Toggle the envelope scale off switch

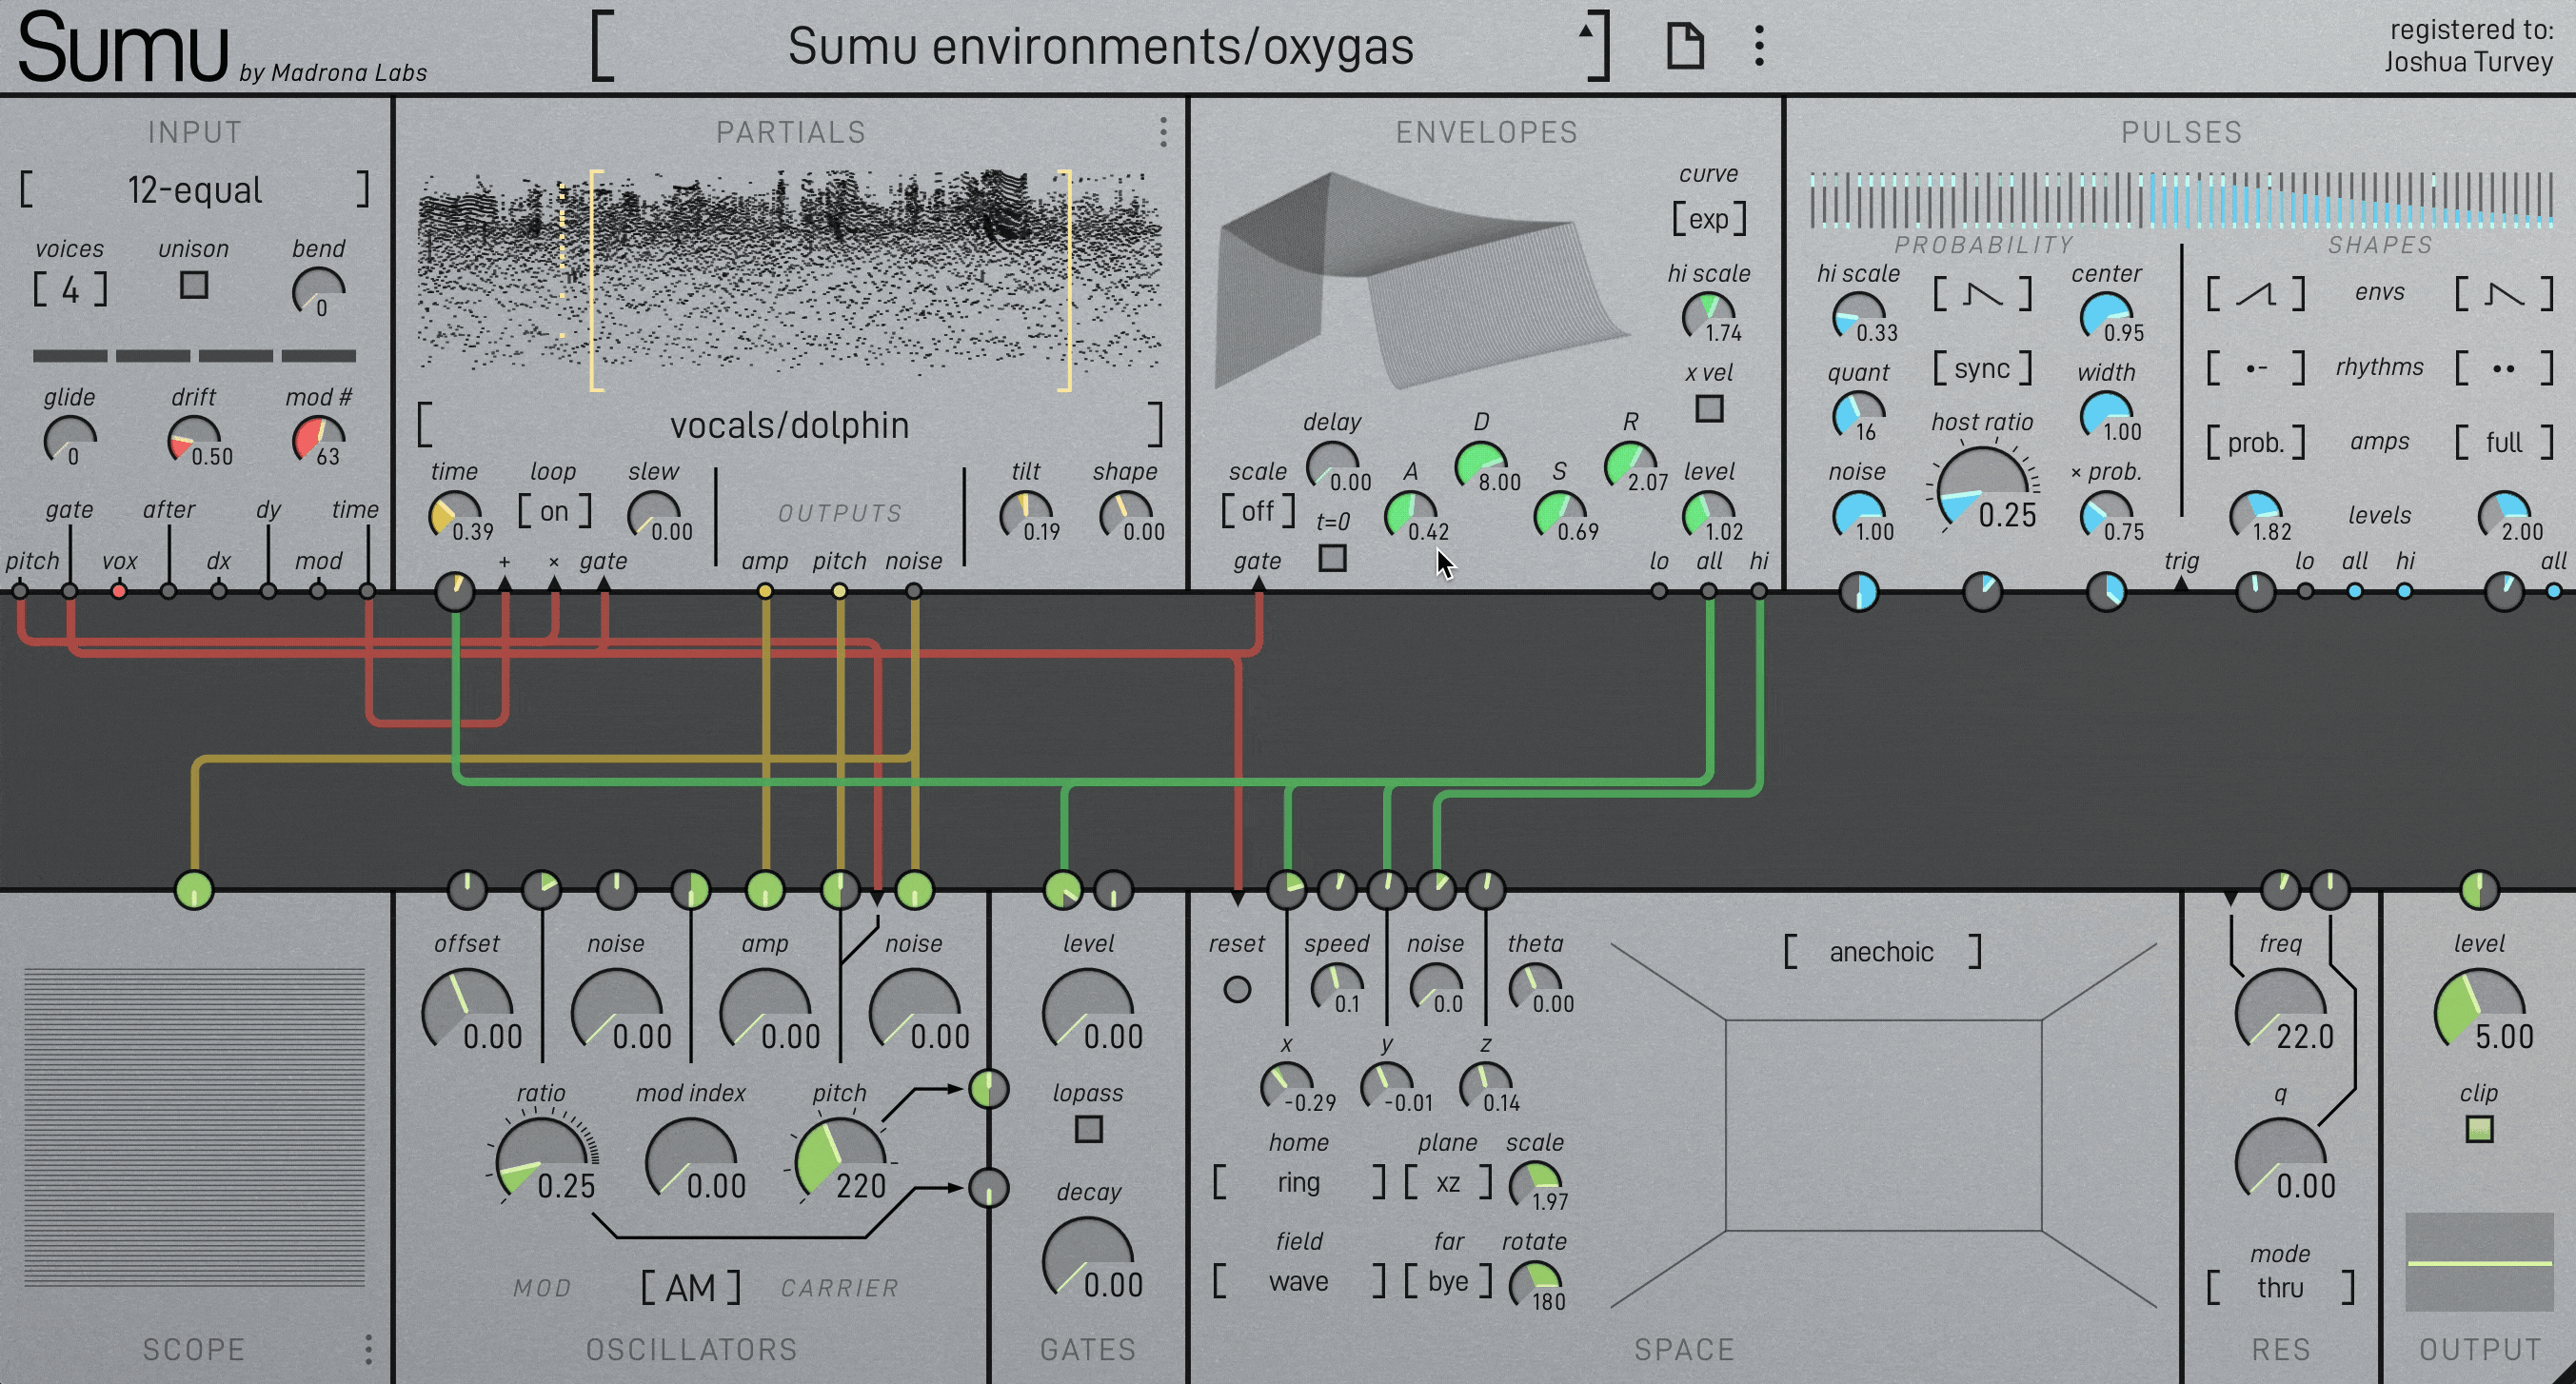pos(1258,511)
